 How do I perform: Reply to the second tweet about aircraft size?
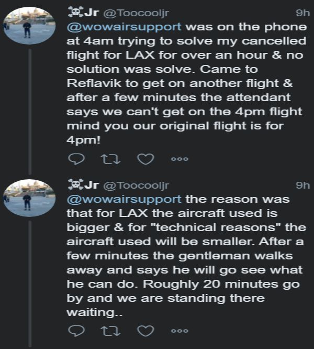76,331
